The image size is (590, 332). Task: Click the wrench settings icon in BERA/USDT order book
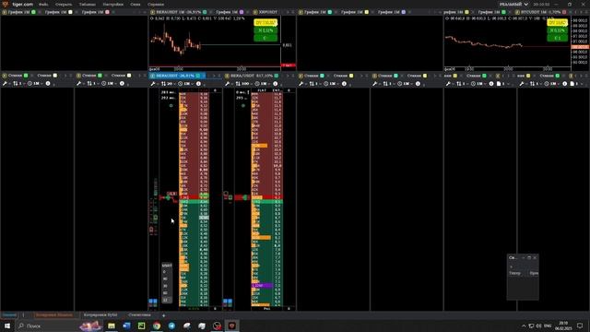[x=228, y=84]
